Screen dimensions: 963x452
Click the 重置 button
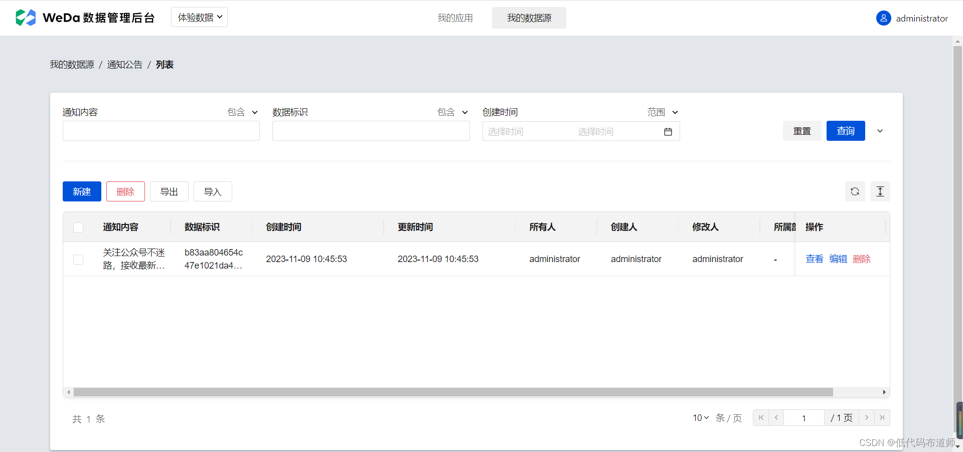point(802,131)
